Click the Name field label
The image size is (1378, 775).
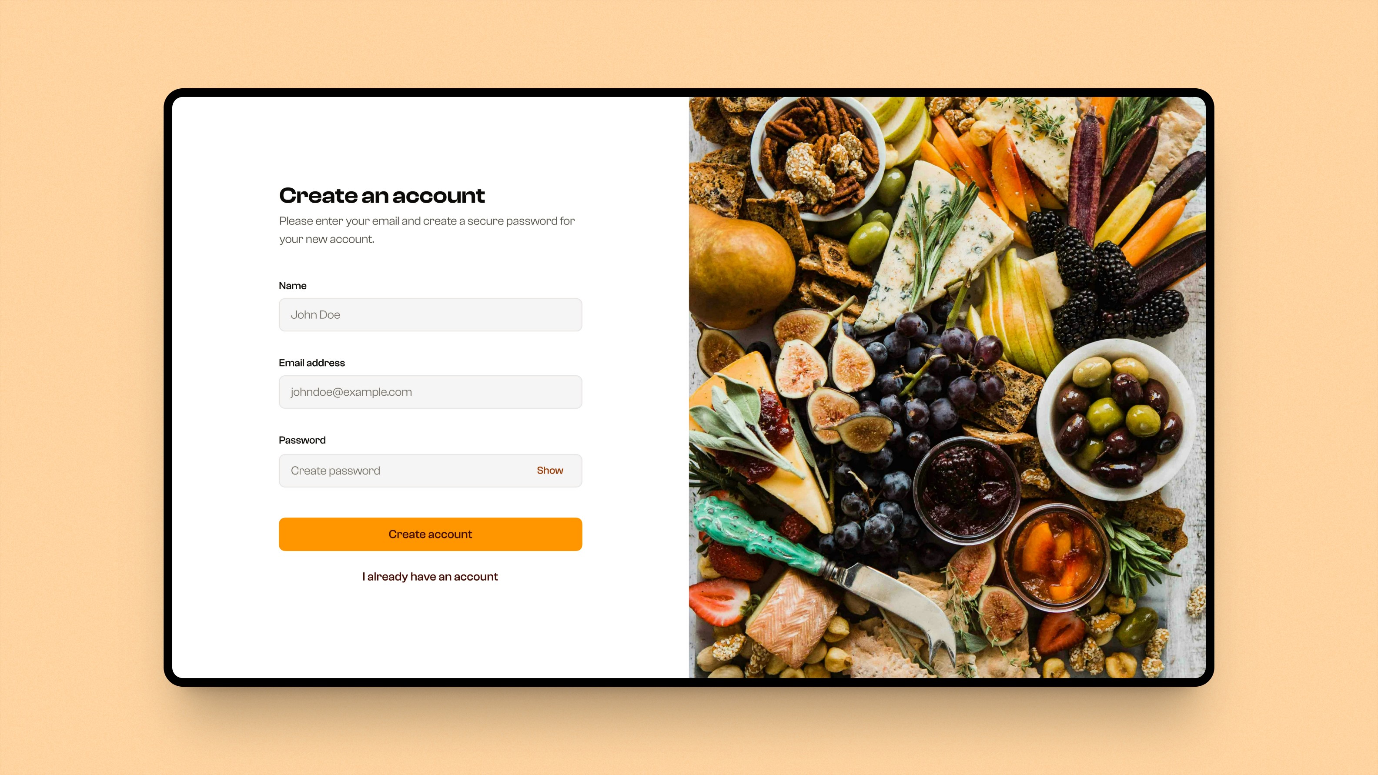[293, 286]
